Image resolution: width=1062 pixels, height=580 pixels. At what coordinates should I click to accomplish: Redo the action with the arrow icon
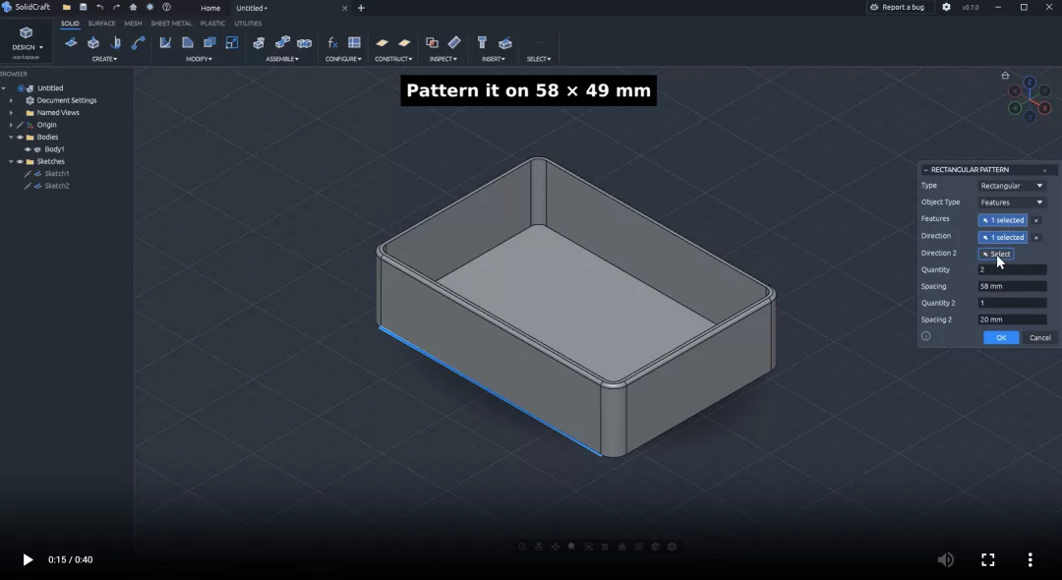point(116,8)
